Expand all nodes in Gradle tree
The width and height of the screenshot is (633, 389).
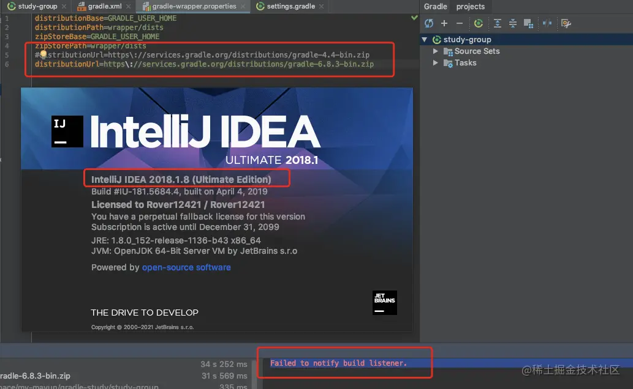pyautogui.click(x=498, y=23)
